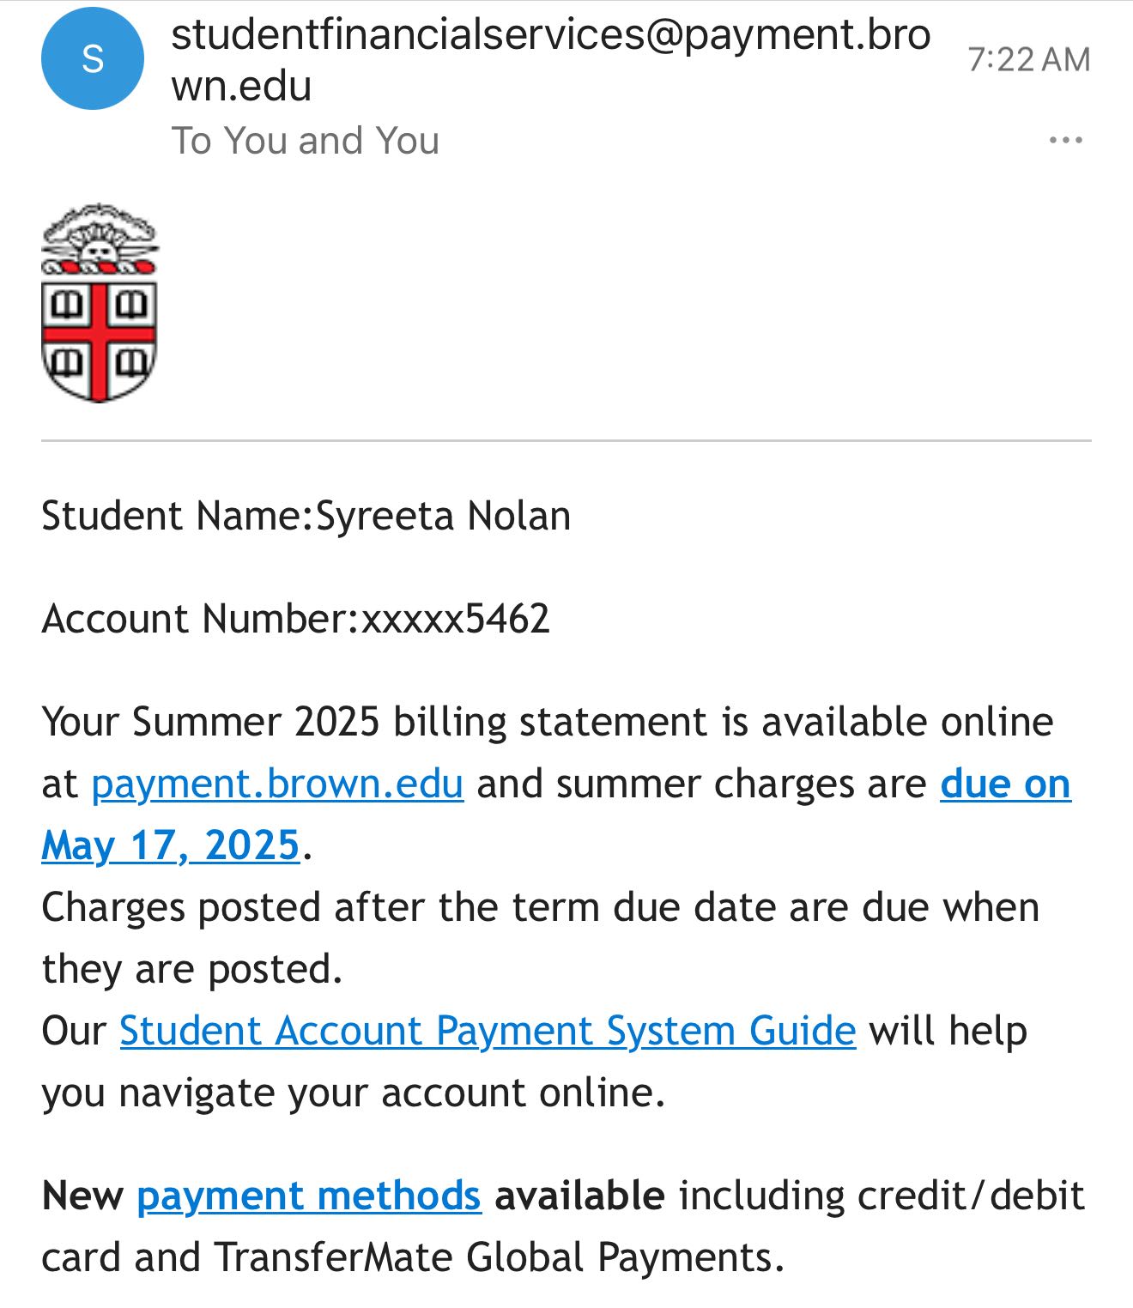Open the Student Account Payment System Guide

488,1031
